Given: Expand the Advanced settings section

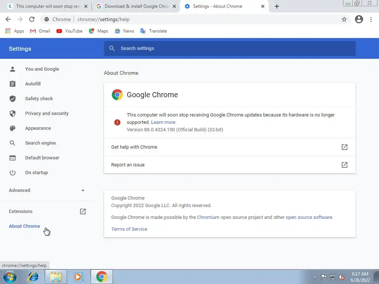Looking at the screenshot, I should pos(47,190).
